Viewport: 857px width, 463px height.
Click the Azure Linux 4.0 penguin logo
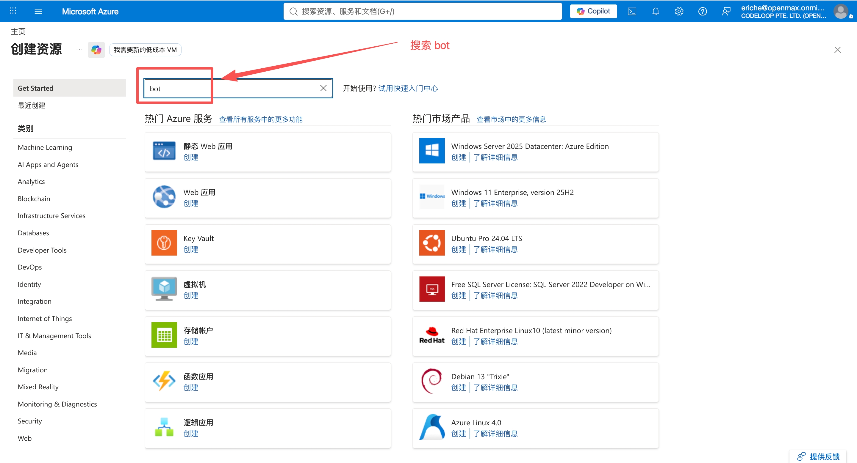tap(432, 427)
